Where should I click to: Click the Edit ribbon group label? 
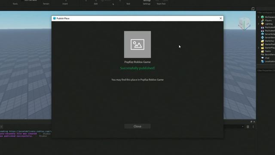[95, 4]
